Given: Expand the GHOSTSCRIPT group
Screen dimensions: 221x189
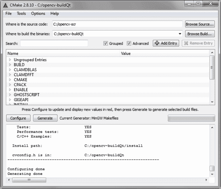Looking at the screenshot, I should point(10,95).
